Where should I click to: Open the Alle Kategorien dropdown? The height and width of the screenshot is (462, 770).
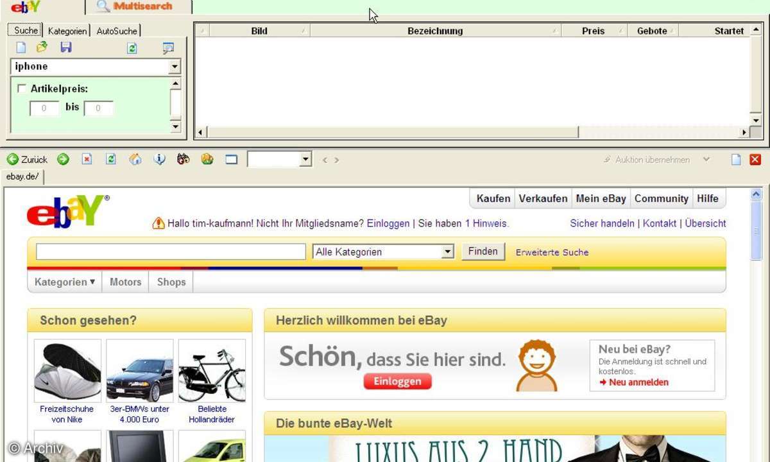click(384, 252)
